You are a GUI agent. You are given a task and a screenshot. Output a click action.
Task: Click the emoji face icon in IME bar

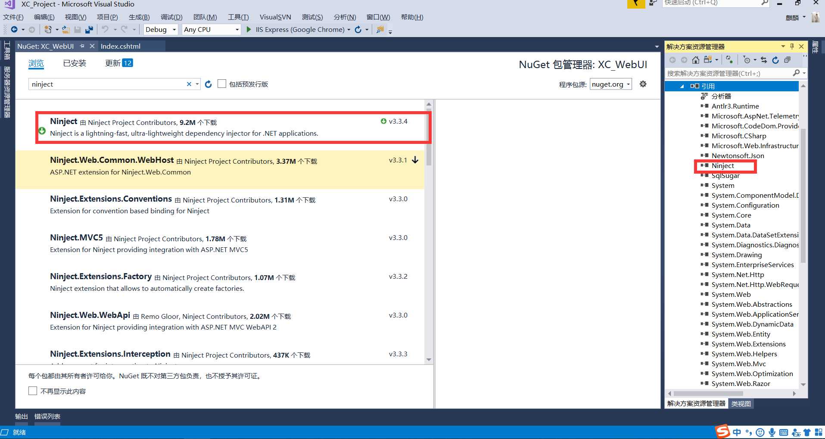[x=760, y=432]
